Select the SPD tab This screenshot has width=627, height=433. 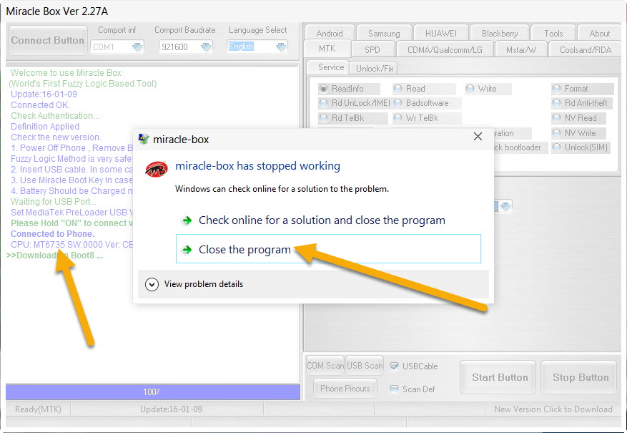(x=372, y=49)
